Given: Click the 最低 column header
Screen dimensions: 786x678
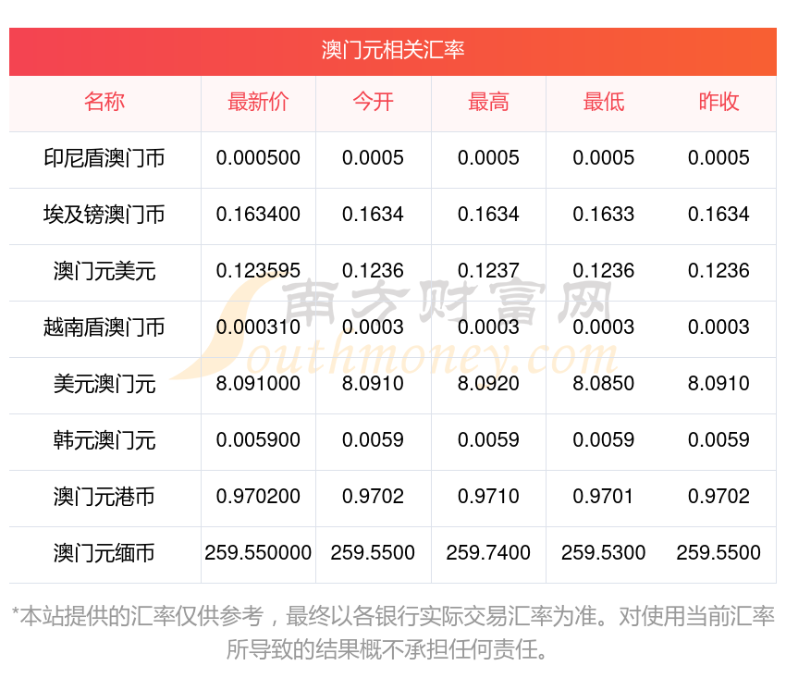Looking at the screenshot, I should (604, 102).
